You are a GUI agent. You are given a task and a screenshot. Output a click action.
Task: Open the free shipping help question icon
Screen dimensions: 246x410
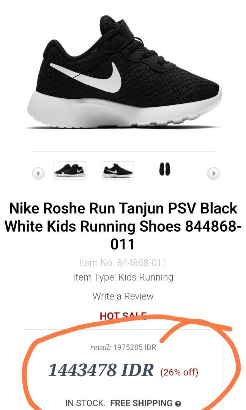point(178,404)
